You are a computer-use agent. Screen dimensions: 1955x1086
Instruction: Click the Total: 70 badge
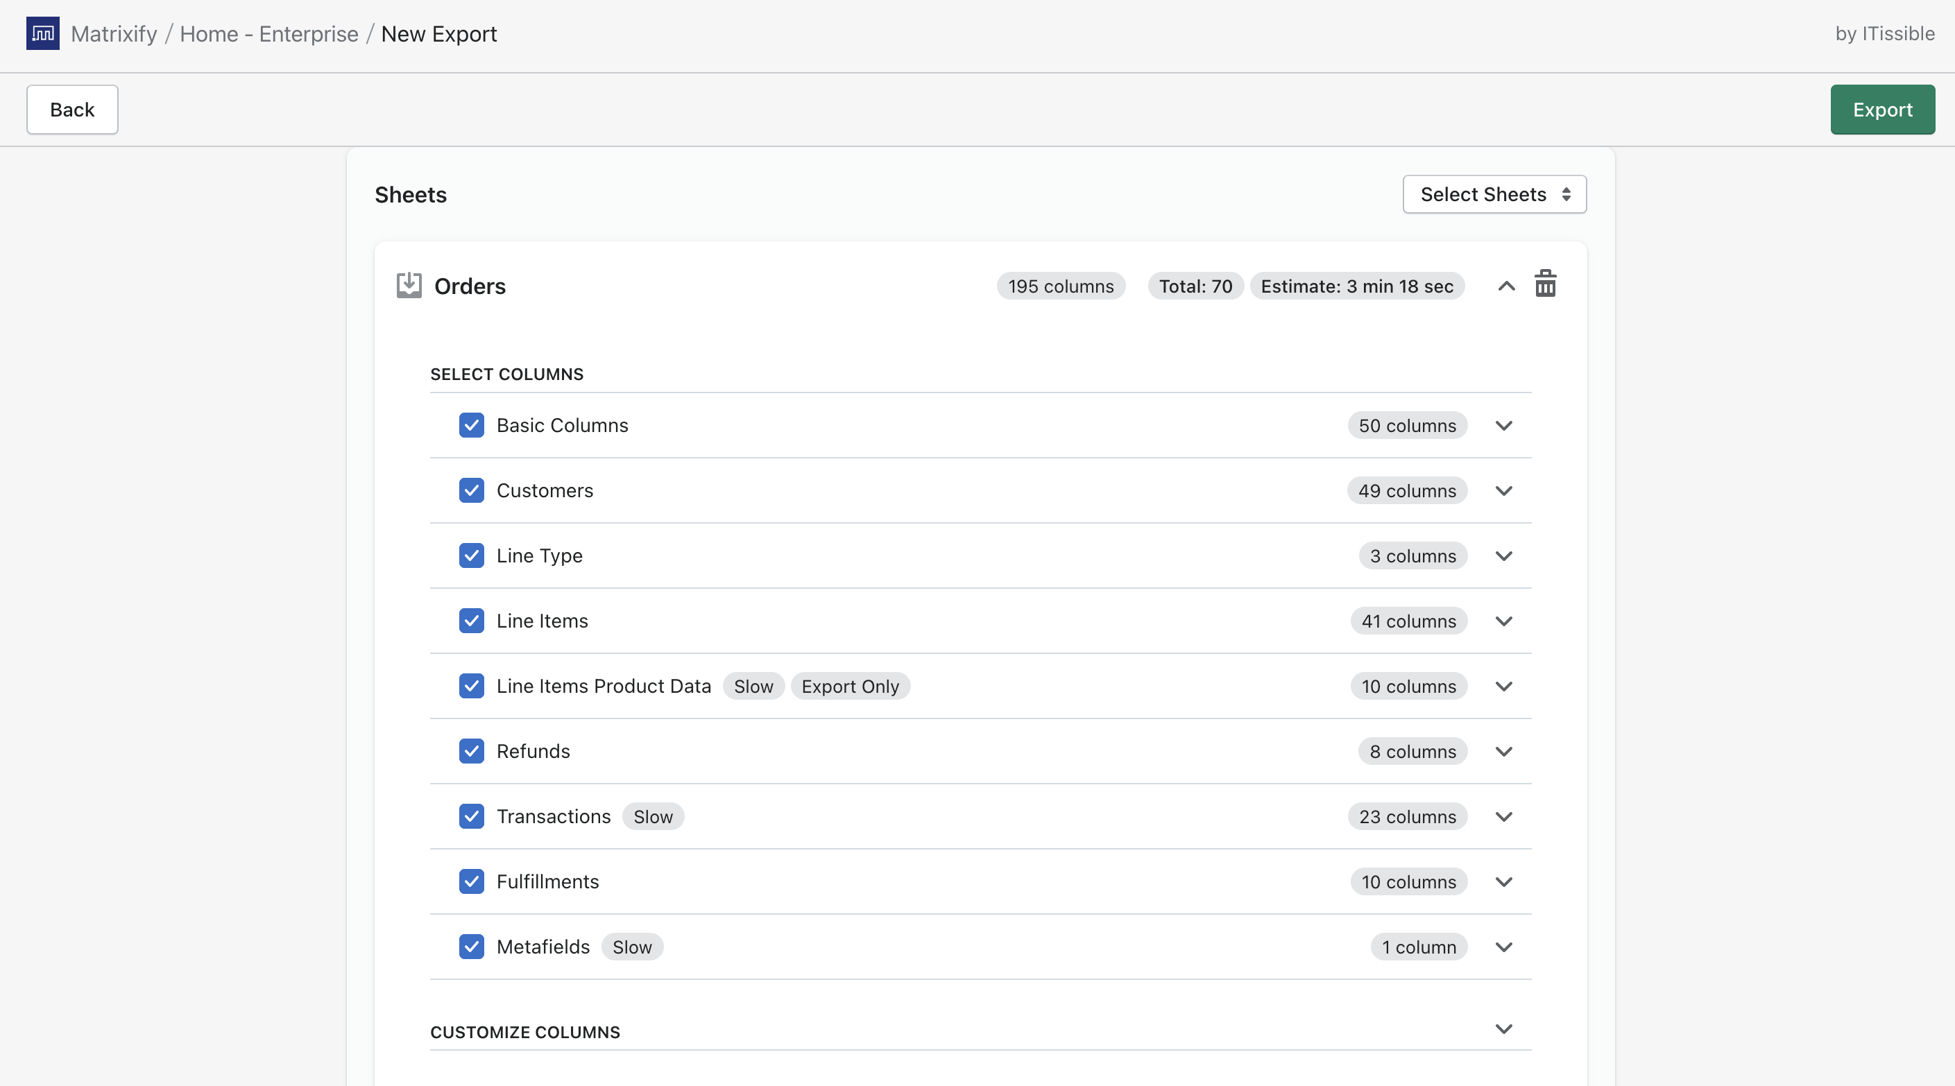[1195, 286]
